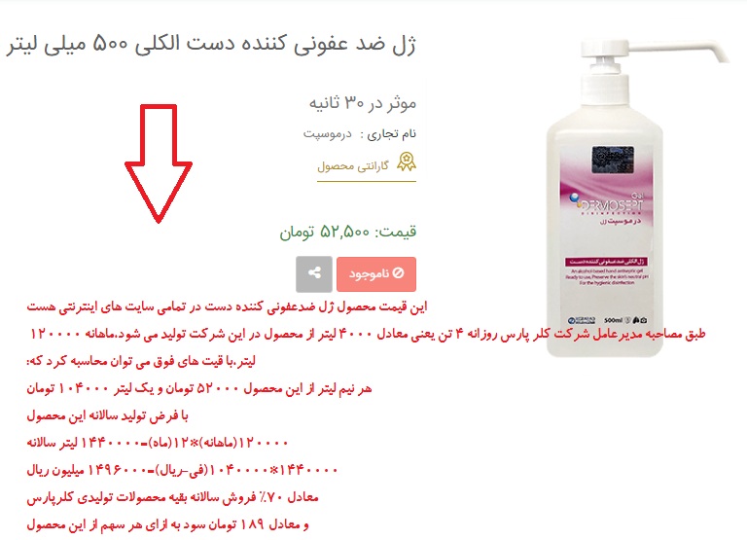
Task: Click the ناموجود unavailable button
Action: point(376,274)
